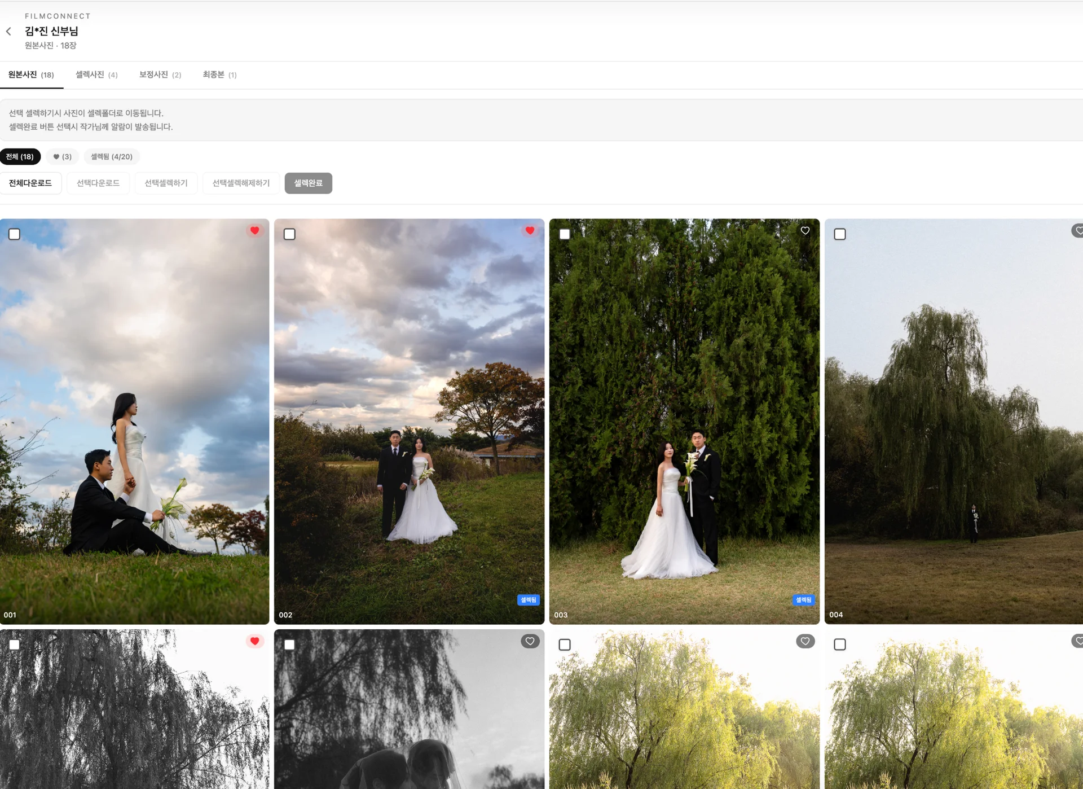Toggle the red heart on black-and-white willow photo

point(255,641)
